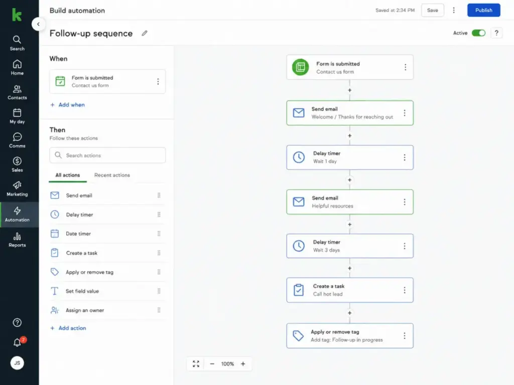Open options for canvas Form is submitted node

(x=406, y=67)
